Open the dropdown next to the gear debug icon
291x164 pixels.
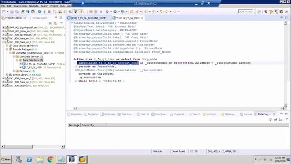[111, 11]
